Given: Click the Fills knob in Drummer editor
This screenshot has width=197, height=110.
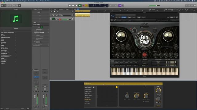Looking at the screenshot, I should pos(158,90).
